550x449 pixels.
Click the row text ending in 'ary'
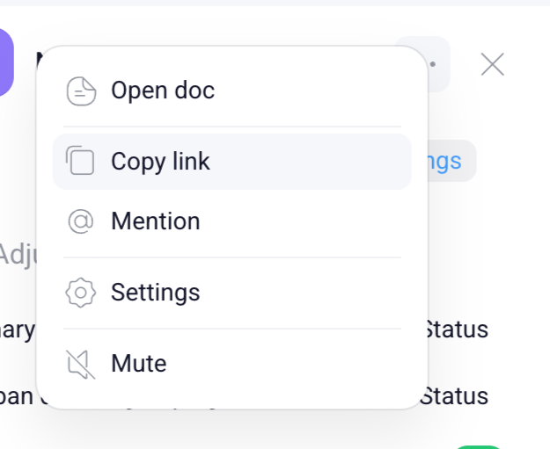(17, 330)
